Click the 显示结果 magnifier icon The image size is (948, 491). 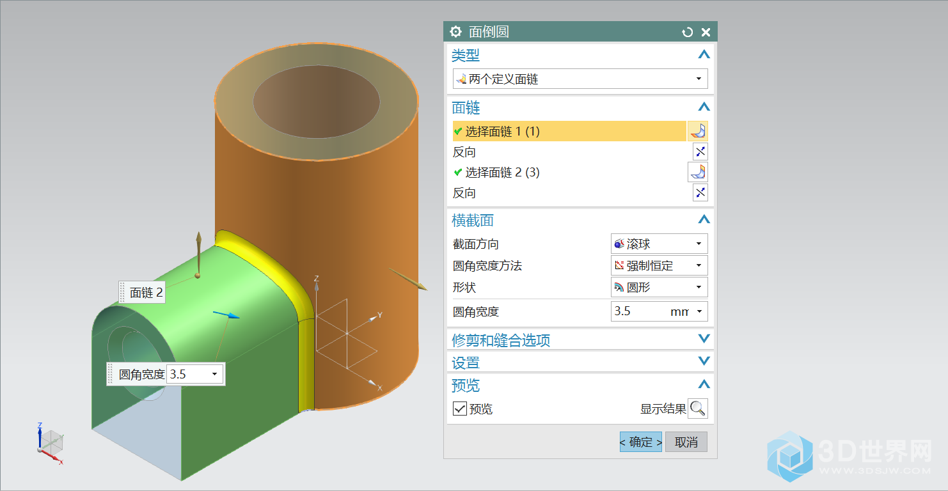pos(698,409)
